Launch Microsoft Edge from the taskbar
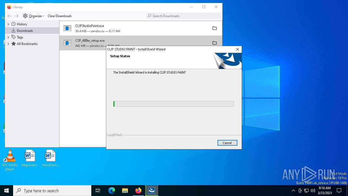The height and width of the screenshot is (196, 348). tap(112, 191)
